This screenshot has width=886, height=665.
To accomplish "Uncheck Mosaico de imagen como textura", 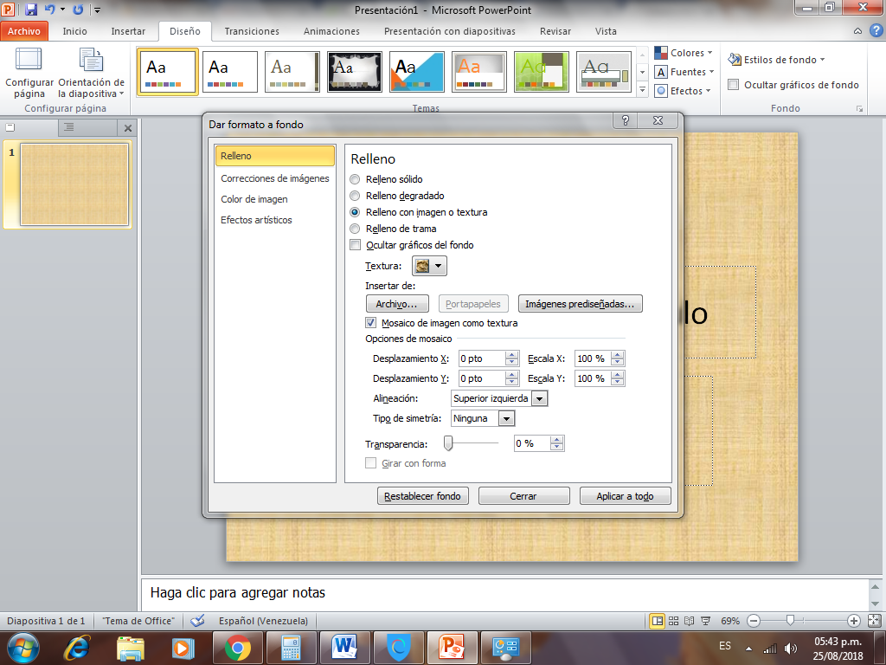I will [371, 323].
